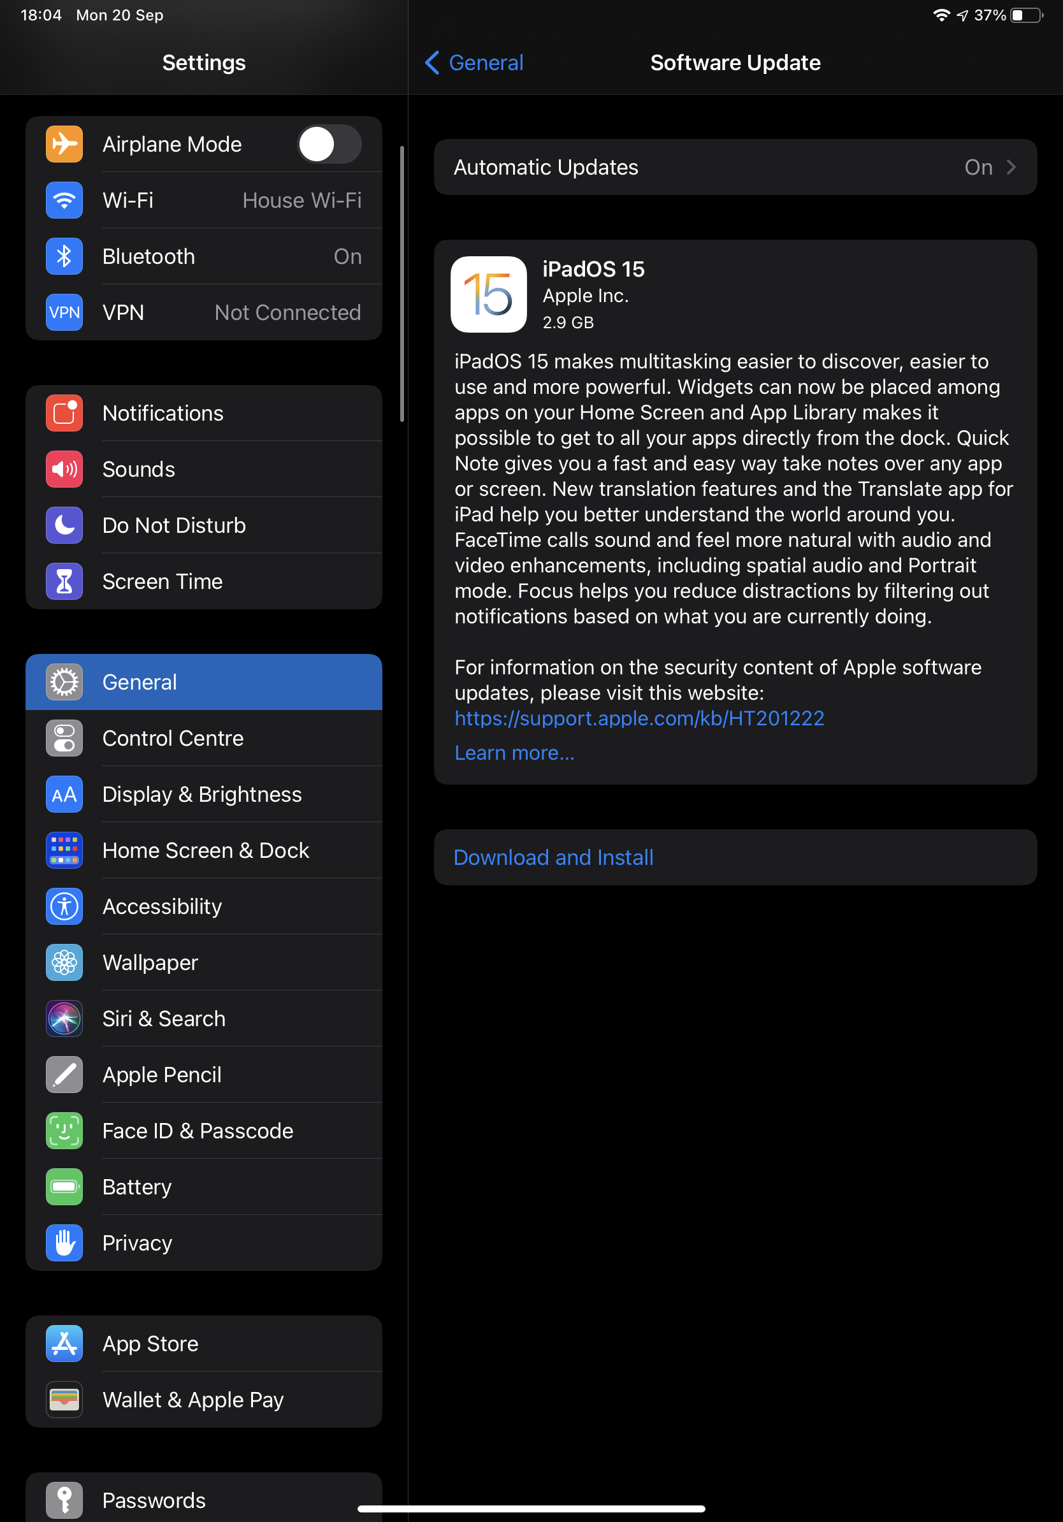
Task: Tap the battery indicator in status bar
Action: [1027, 15]
